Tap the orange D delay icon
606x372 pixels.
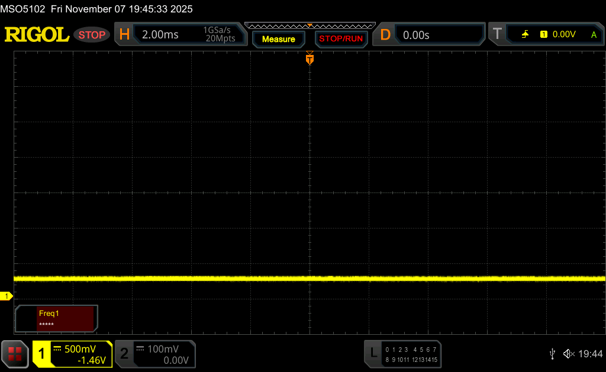(385, 35)
